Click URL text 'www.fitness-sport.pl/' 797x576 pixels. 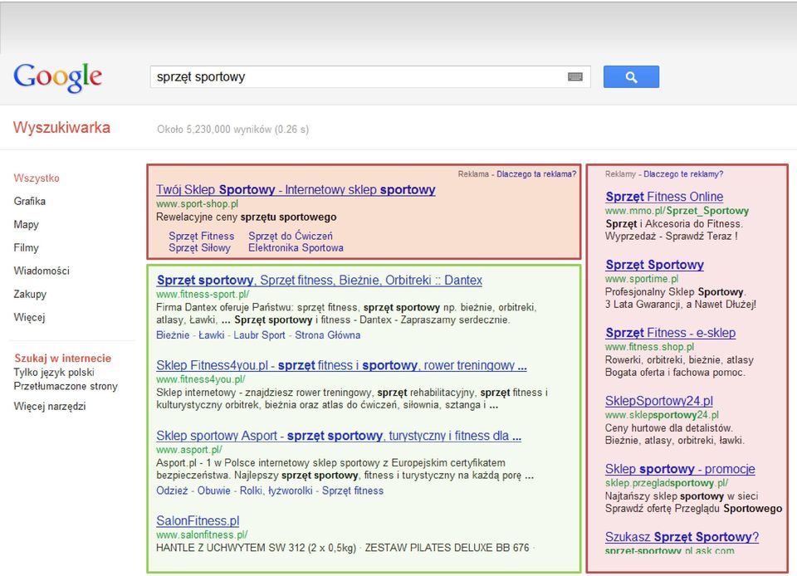pyautogui.click(x=203, y=294)
